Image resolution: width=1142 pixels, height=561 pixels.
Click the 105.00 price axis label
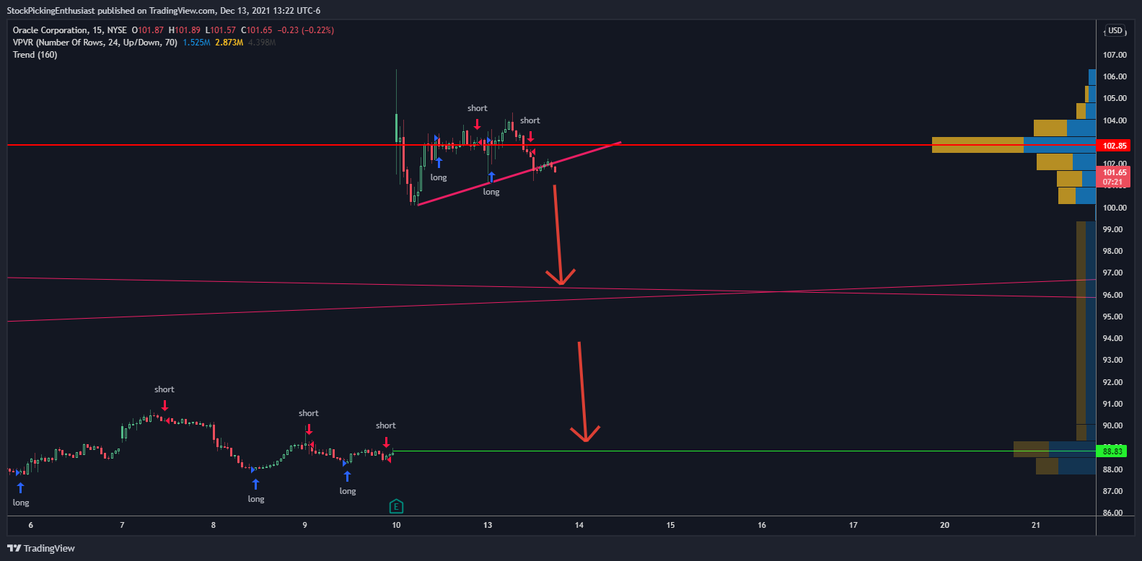(1115, 98)
